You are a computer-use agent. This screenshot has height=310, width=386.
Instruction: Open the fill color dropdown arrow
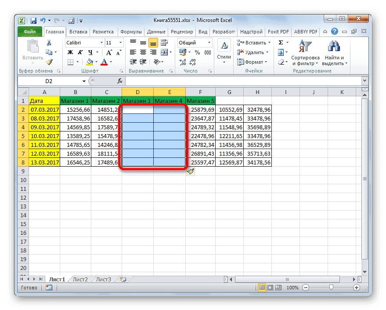pos(96,62)
